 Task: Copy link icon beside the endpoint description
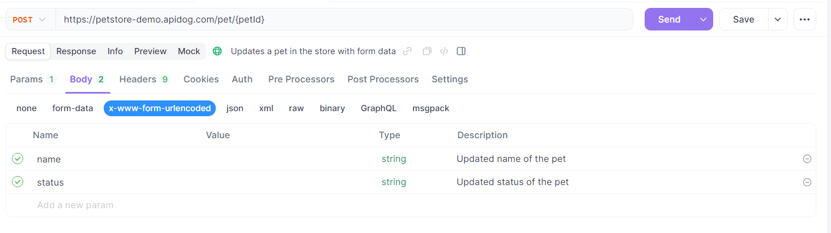(x=407, y=51)
